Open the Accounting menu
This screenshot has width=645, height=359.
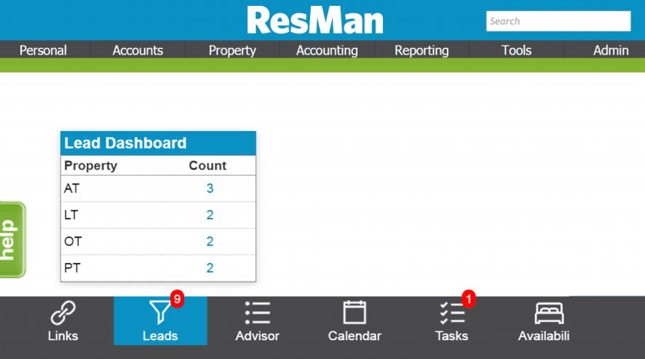327,50
